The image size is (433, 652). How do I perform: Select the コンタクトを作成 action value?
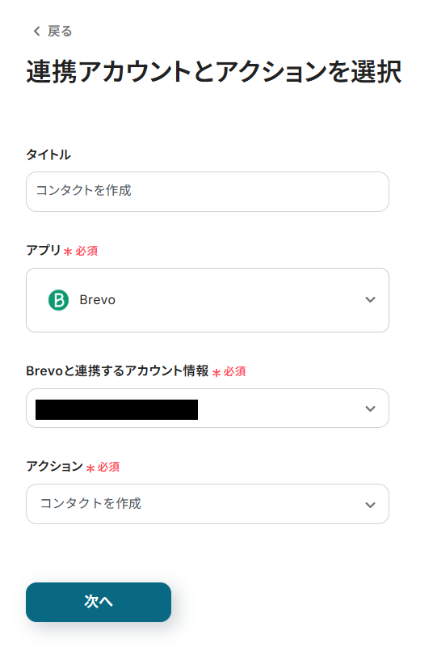(x=91, y=503)
